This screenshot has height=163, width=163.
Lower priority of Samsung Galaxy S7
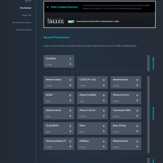point(70,146)
